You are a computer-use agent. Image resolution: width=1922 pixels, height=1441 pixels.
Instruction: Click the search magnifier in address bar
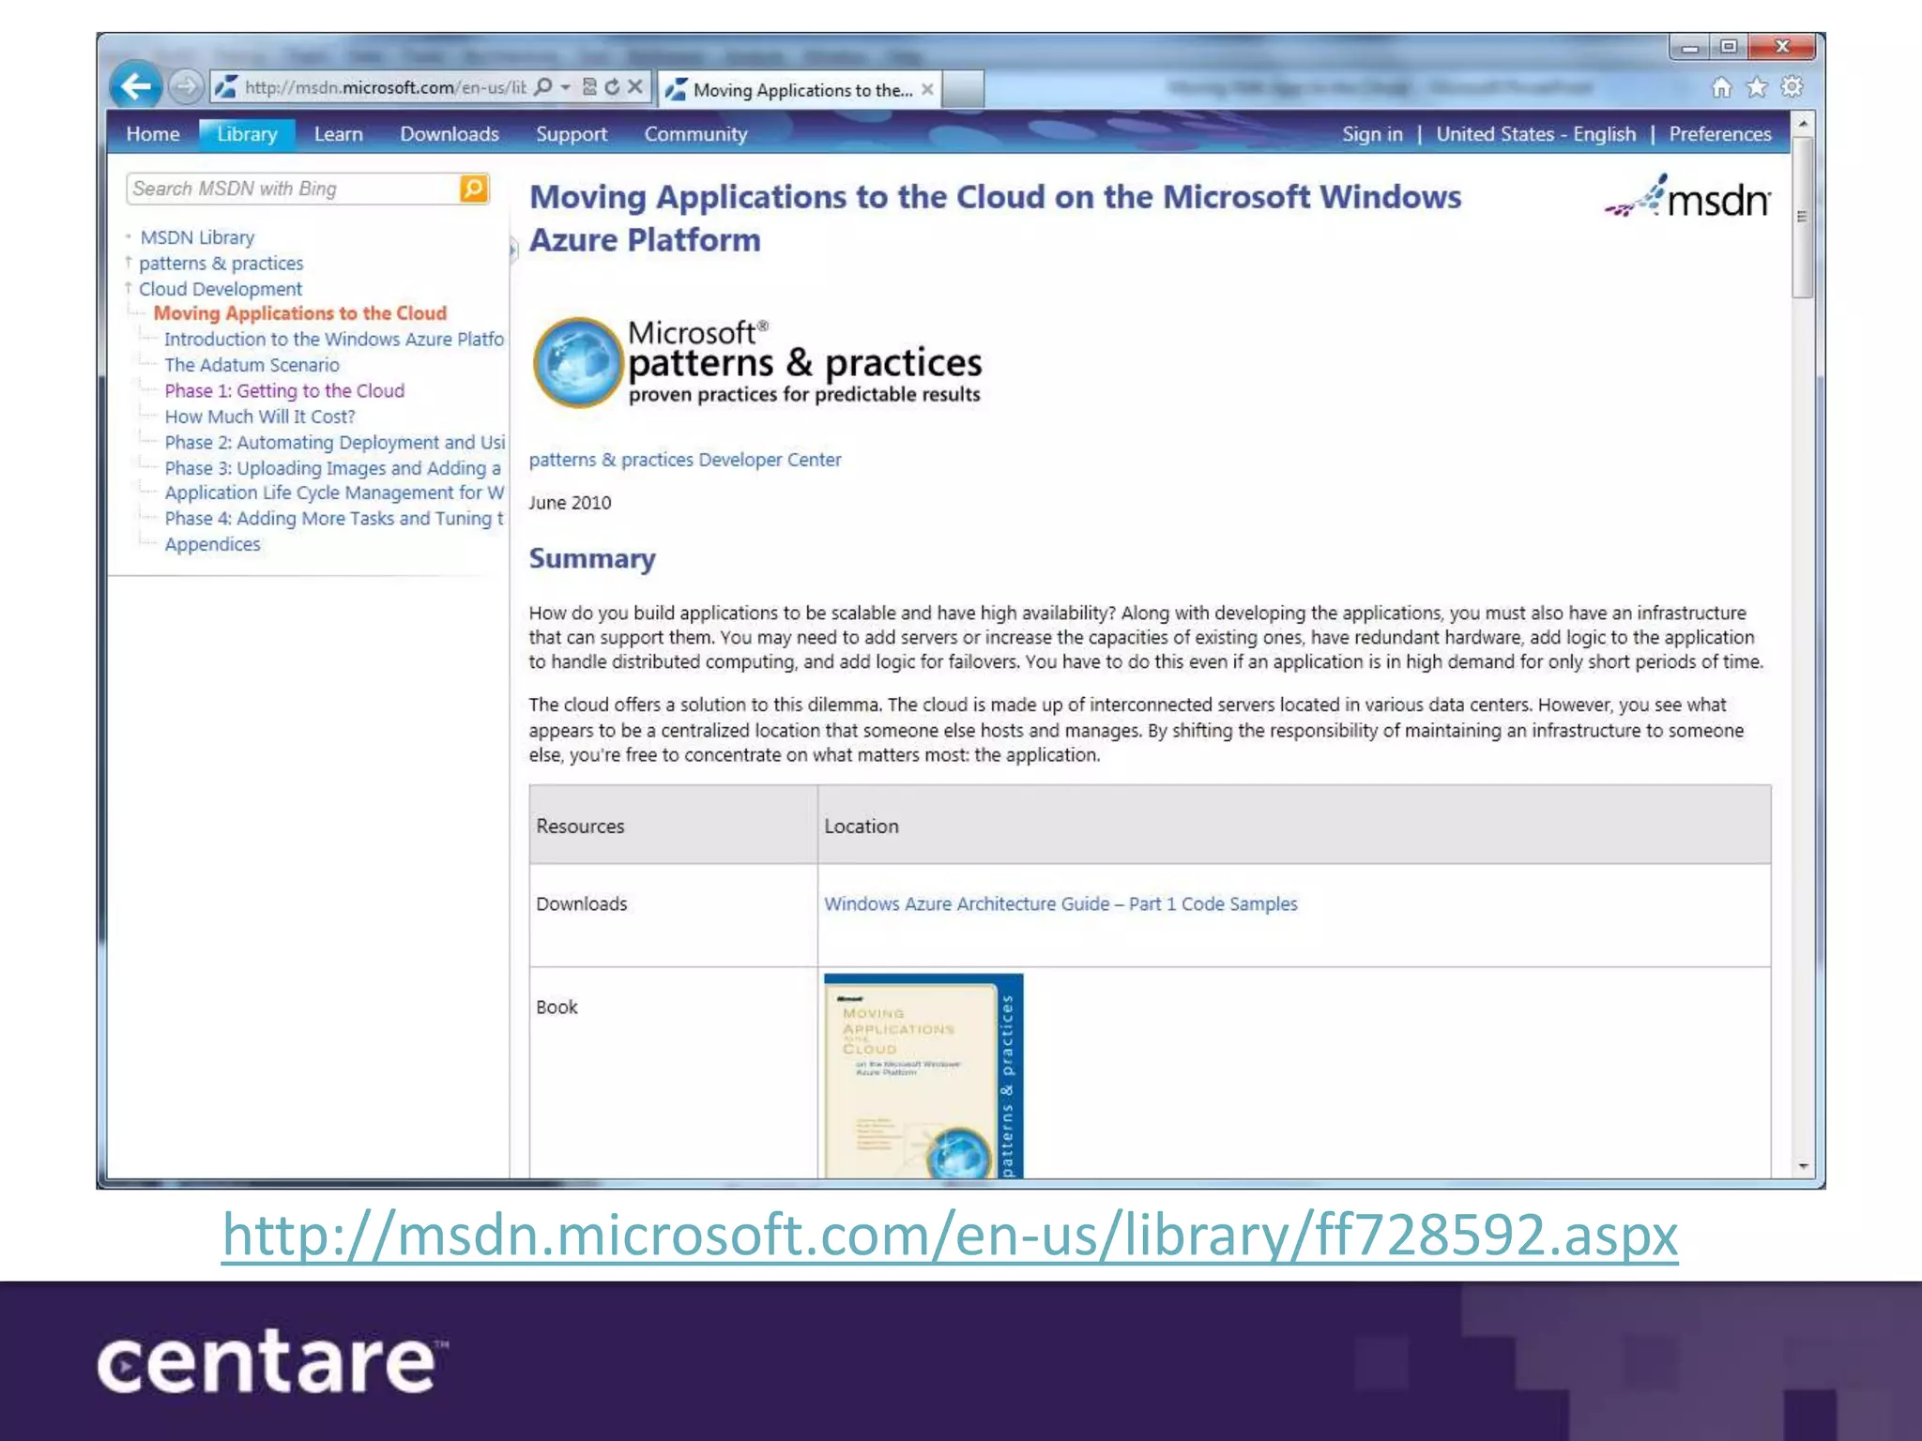[x=542, y=87]
